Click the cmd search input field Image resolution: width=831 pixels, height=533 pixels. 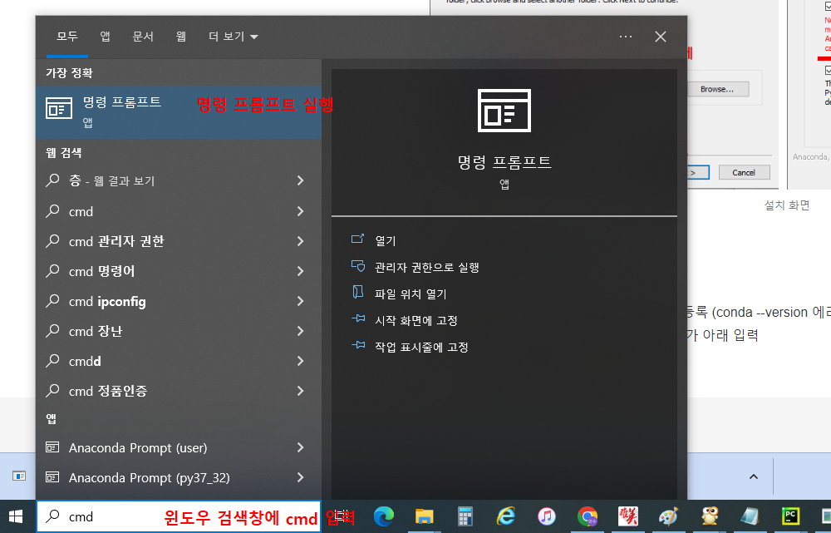179,516
